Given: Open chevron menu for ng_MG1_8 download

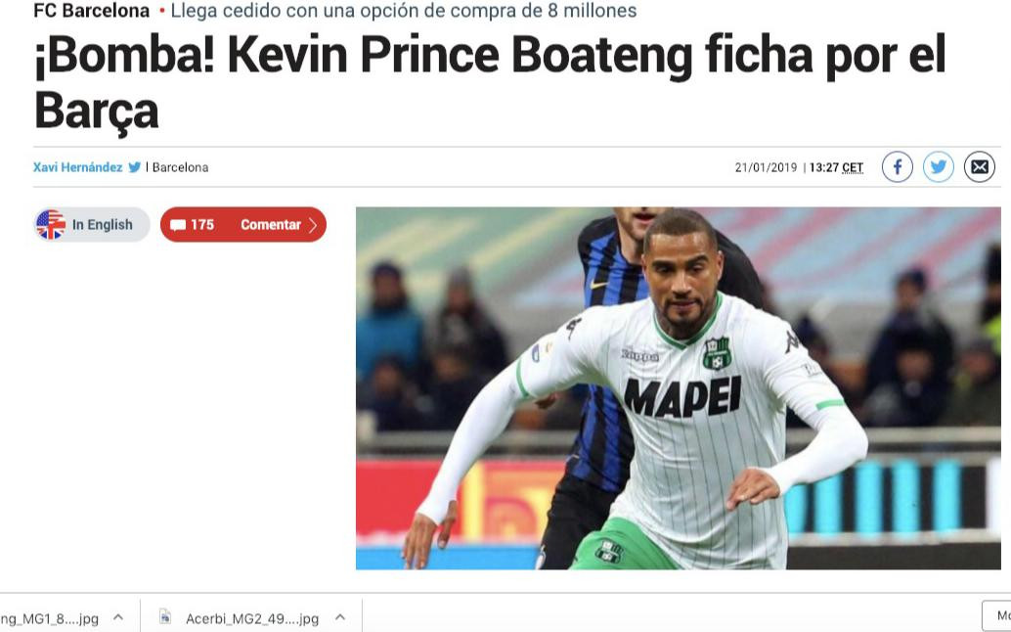Looking at the screenshot, I should (x=118, y=617).
